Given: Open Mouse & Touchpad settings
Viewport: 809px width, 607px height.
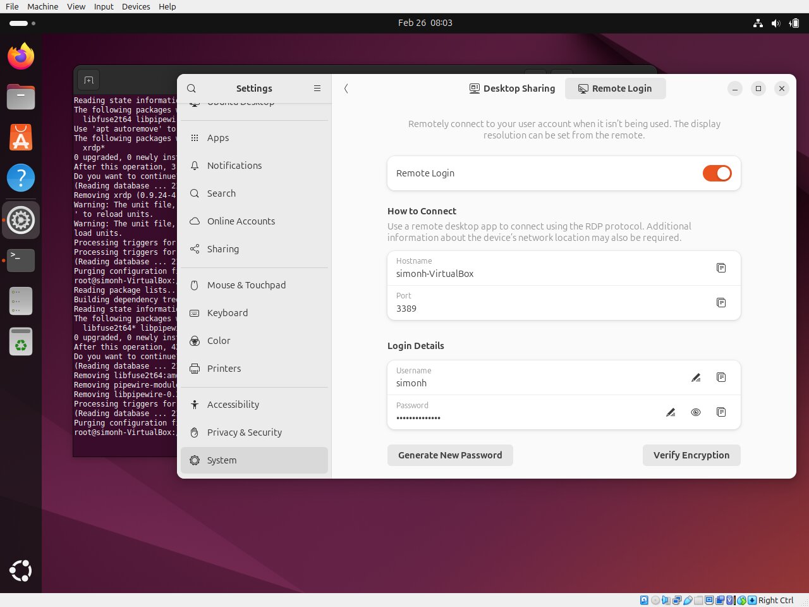Looking at the screenshot, I should click(254, 285).
